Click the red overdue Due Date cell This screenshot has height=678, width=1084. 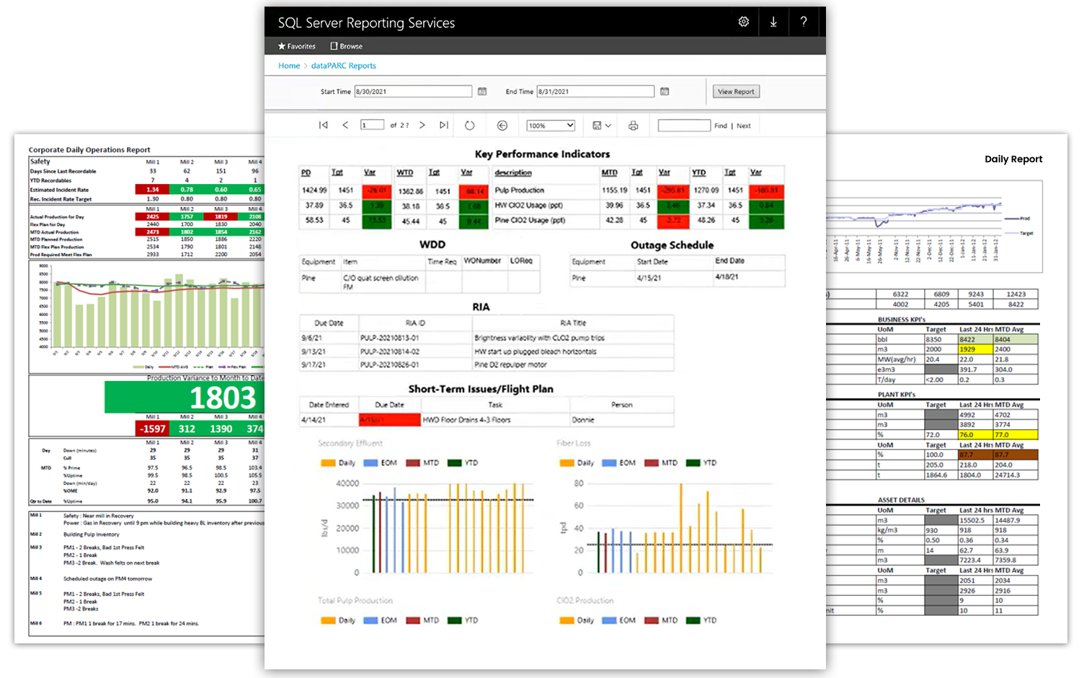pyautogui.click(x=390, y=420)
